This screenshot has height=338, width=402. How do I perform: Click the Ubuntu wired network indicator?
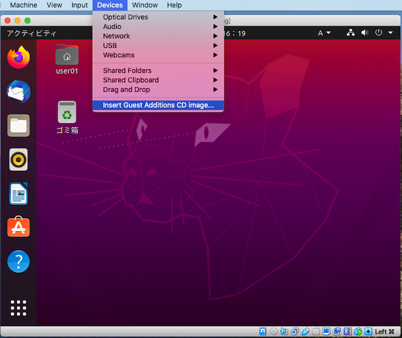pyautogui.click(x=350, y=33)
